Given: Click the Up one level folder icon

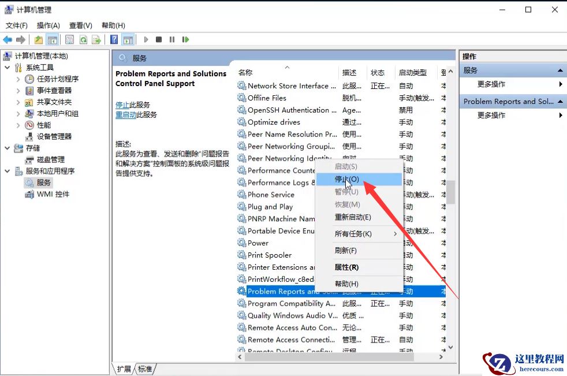Looking at the screenshot, I should [x=38, y=39].
